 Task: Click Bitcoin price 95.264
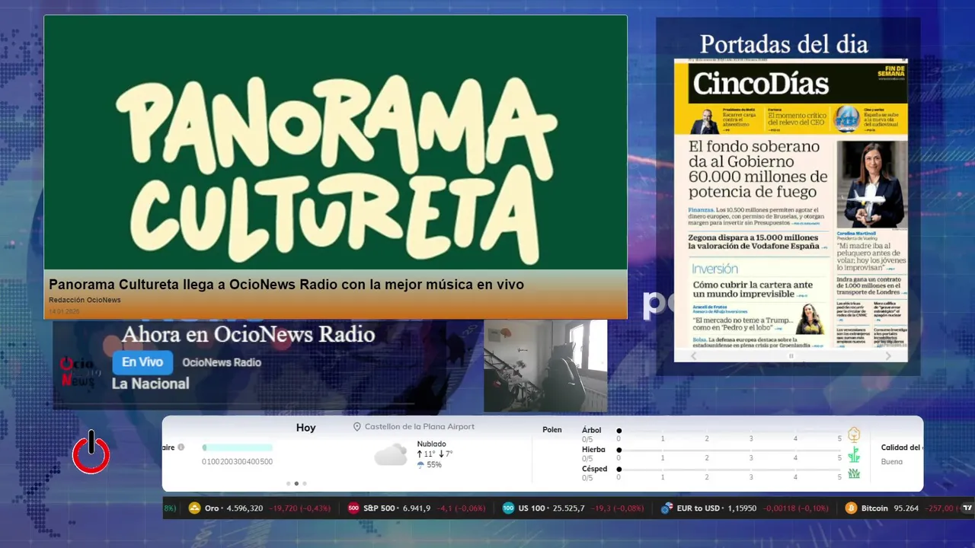pos(906,508)
